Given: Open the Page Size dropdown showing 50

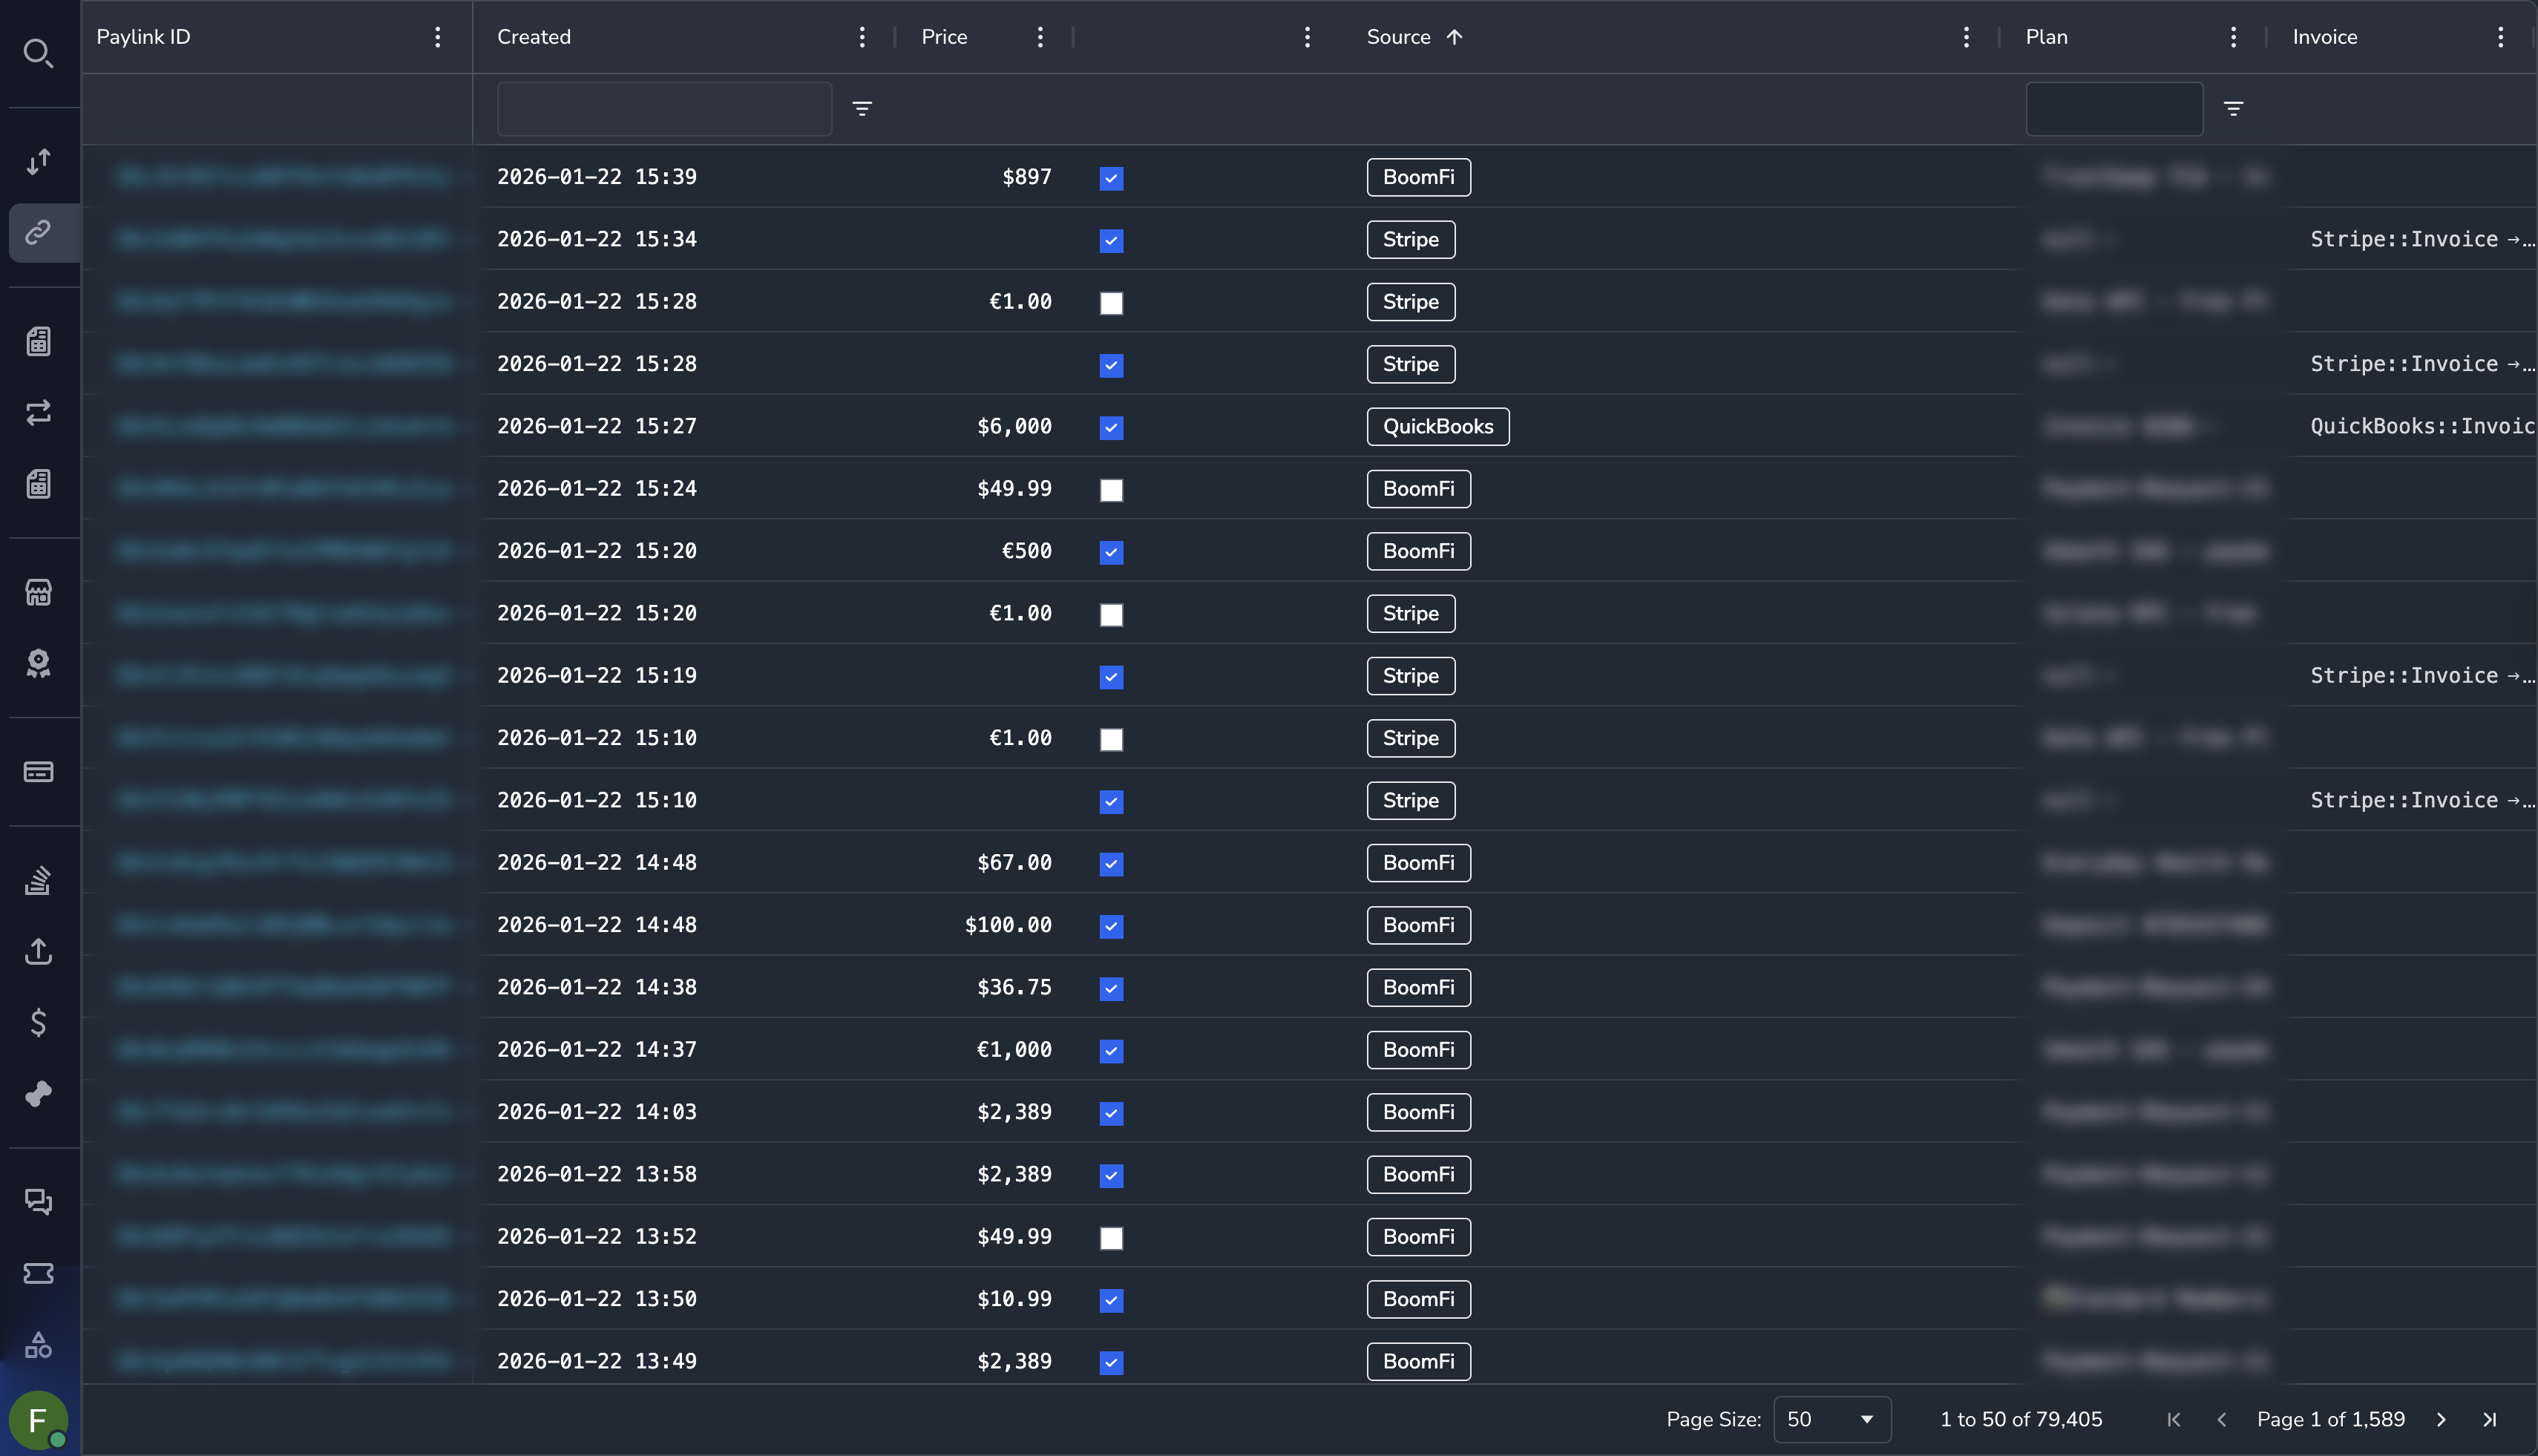Looking at the screenshot, I should pyautogui.click(x=1832, y=1419).
